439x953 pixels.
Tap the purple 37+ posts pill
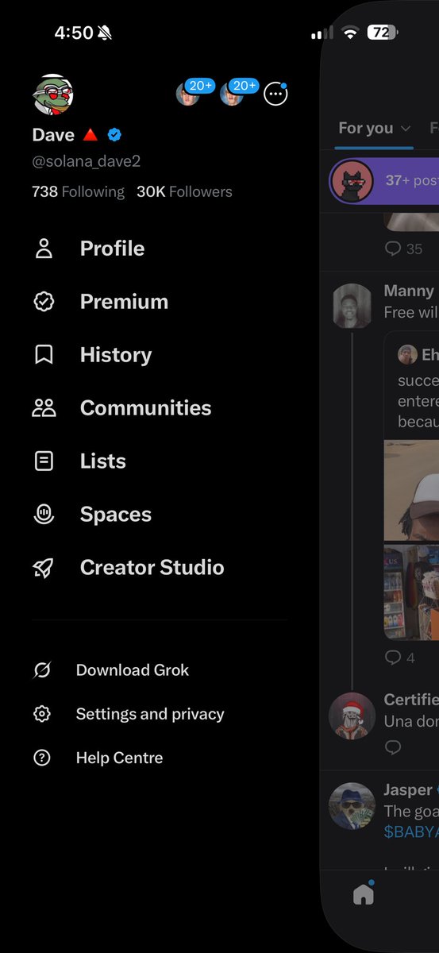[x=384, y=180]
